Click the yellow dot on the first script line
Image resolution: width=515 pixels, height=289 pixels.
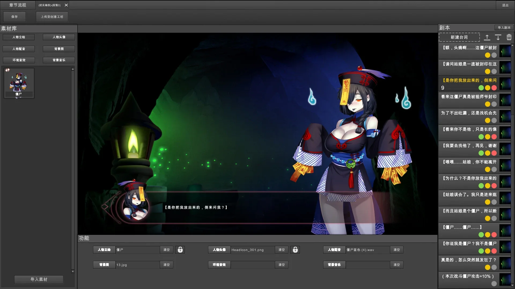(x=487, y=55)
